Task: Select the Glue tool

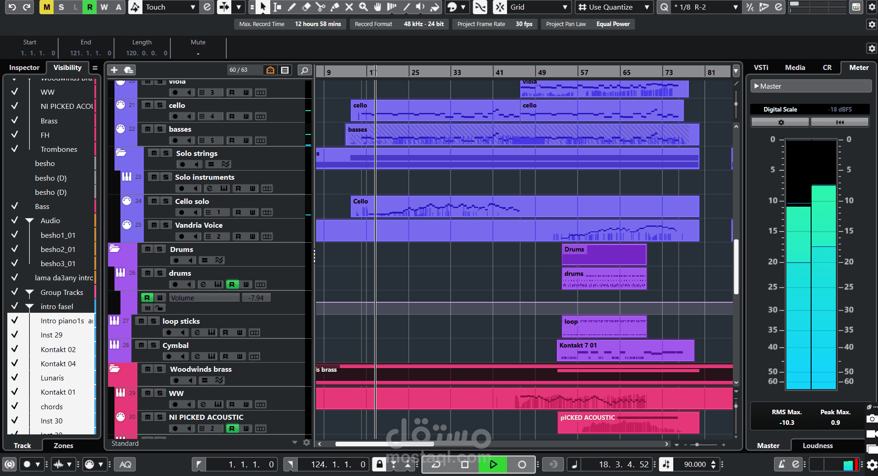Action: pos(335,7)
